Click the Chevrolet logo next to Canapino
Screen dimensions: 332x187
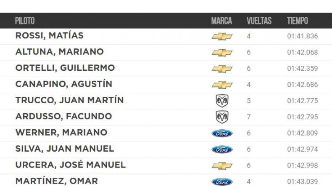222,85
